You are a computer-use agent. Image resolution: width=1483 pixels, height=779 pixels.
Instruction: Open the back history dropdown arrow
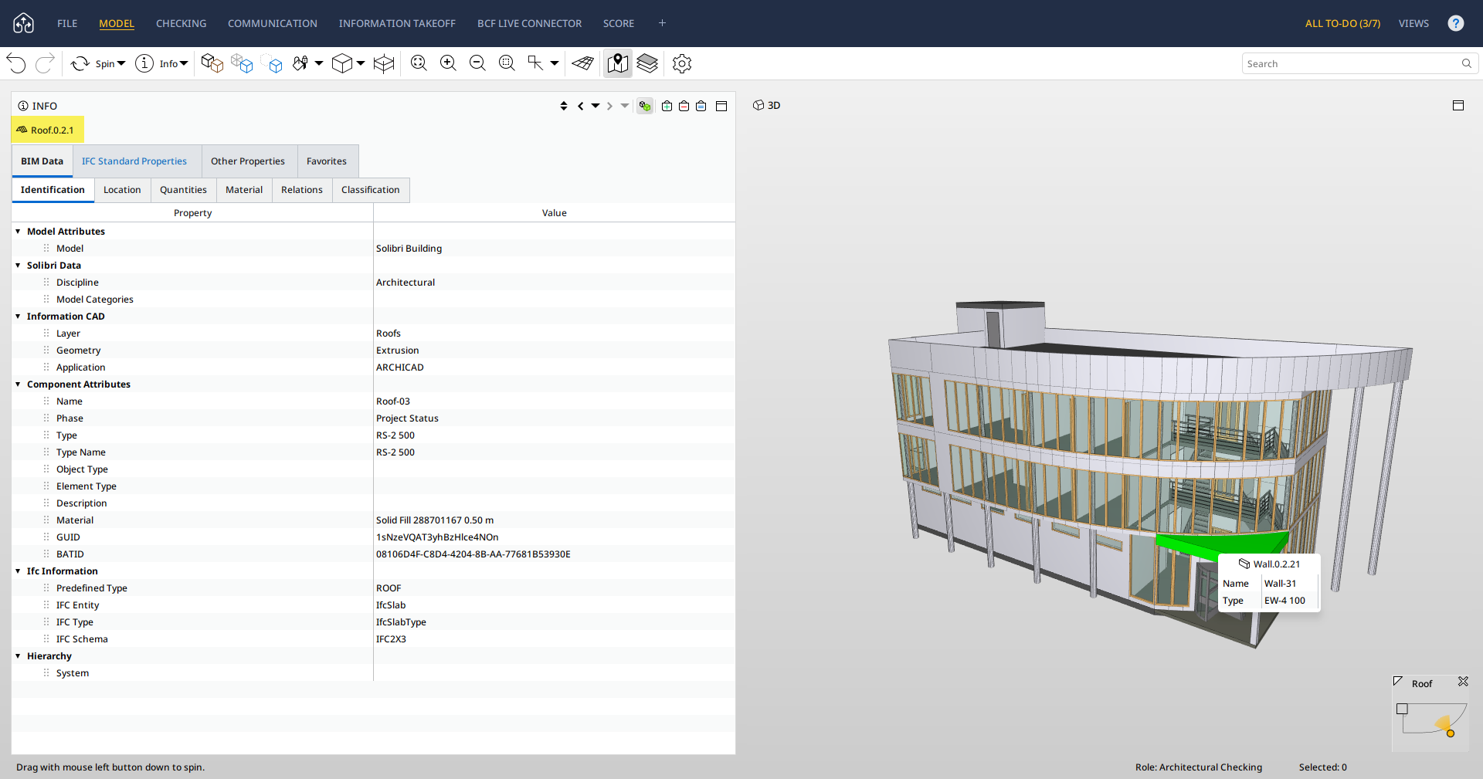pyautogui.click(x=596, y=106)
